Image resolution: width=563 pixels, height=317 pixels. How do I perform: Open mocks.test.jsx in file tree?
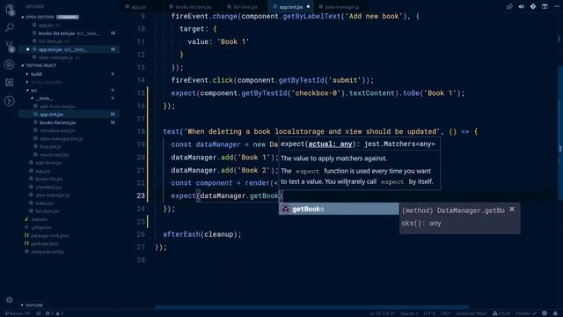pyautogui.click(x=55, y=155)
